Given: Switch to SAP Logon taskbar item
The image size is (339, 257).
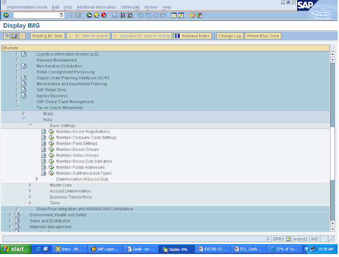Looking at the screenshot, I should click(x=105, y=249).
